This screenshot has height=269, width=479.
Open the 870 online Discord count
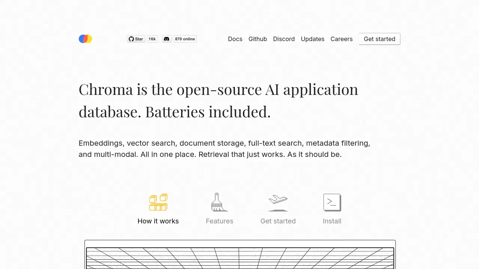pyautogui.click(x=185, y=39)
